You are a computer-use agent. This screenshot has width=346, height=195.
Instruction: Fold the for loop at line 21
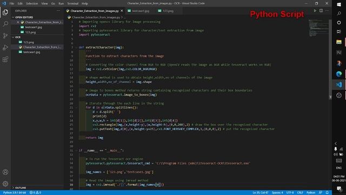tap(76, 107)
